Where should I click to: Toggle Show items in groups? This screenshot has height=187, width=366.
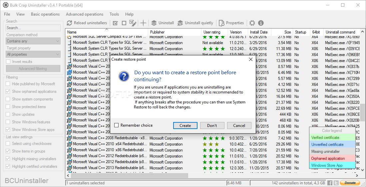tap(8, 151)
